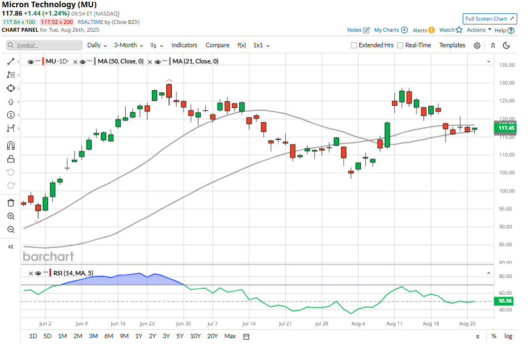This screenshot has height=356, width=530.
Task: Remove the MA (21, Close, 0) indicator
Action: coord(150,62)
